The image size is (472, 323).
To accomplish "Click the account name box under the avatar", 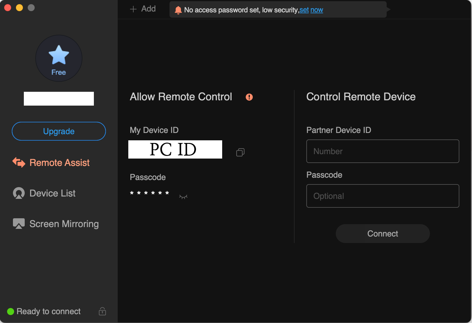I will point(59,99).
